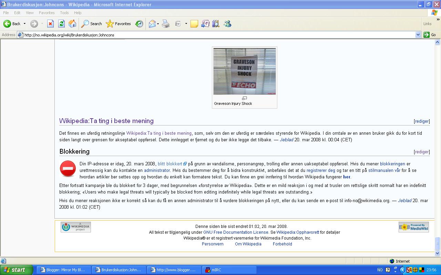Open the File menu
This screenshot has height=275, width=441.
coord(6,13)
